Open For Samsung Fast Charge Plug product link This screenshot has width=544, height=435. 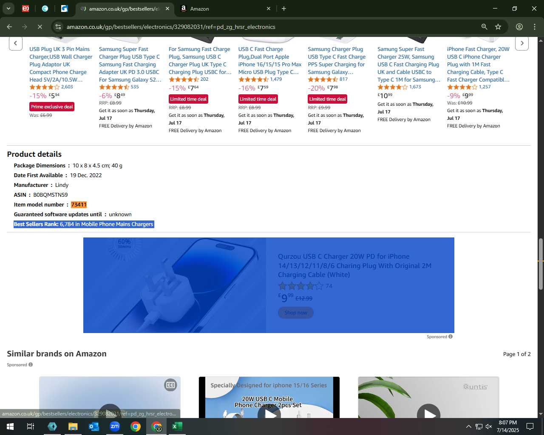pos(200,60)
